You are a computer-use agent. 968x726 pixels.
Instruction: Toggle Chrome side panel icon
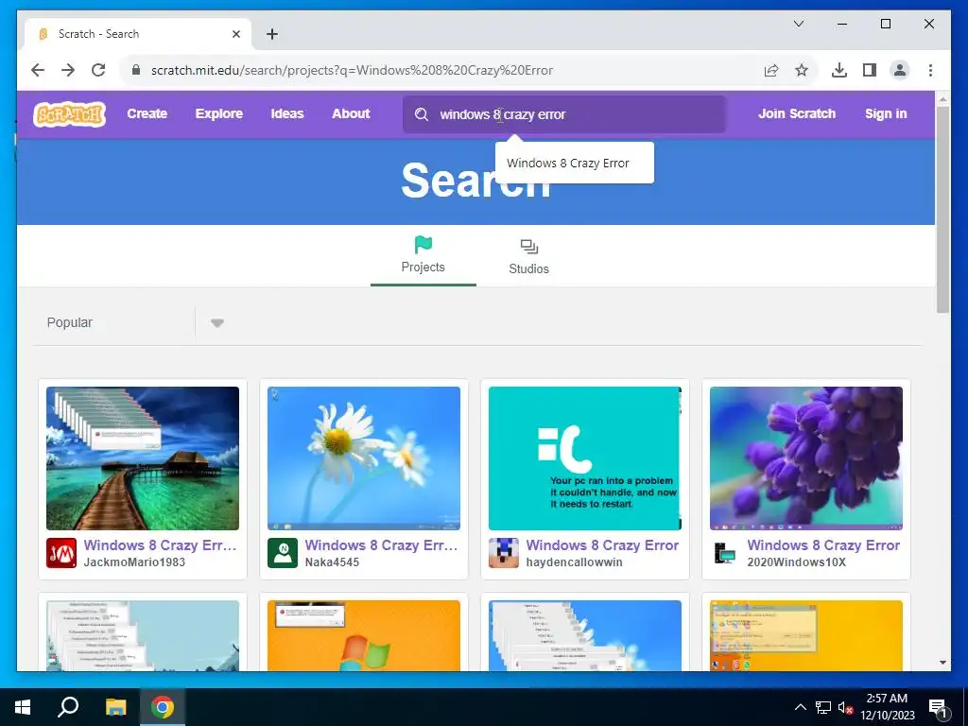870,70
